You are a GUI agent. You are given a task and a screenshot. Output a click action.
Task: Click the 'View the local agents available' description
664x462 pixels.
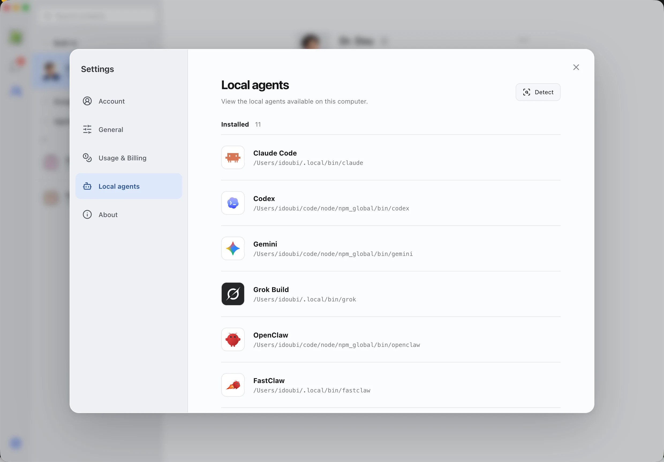click(x=295, y=101)
